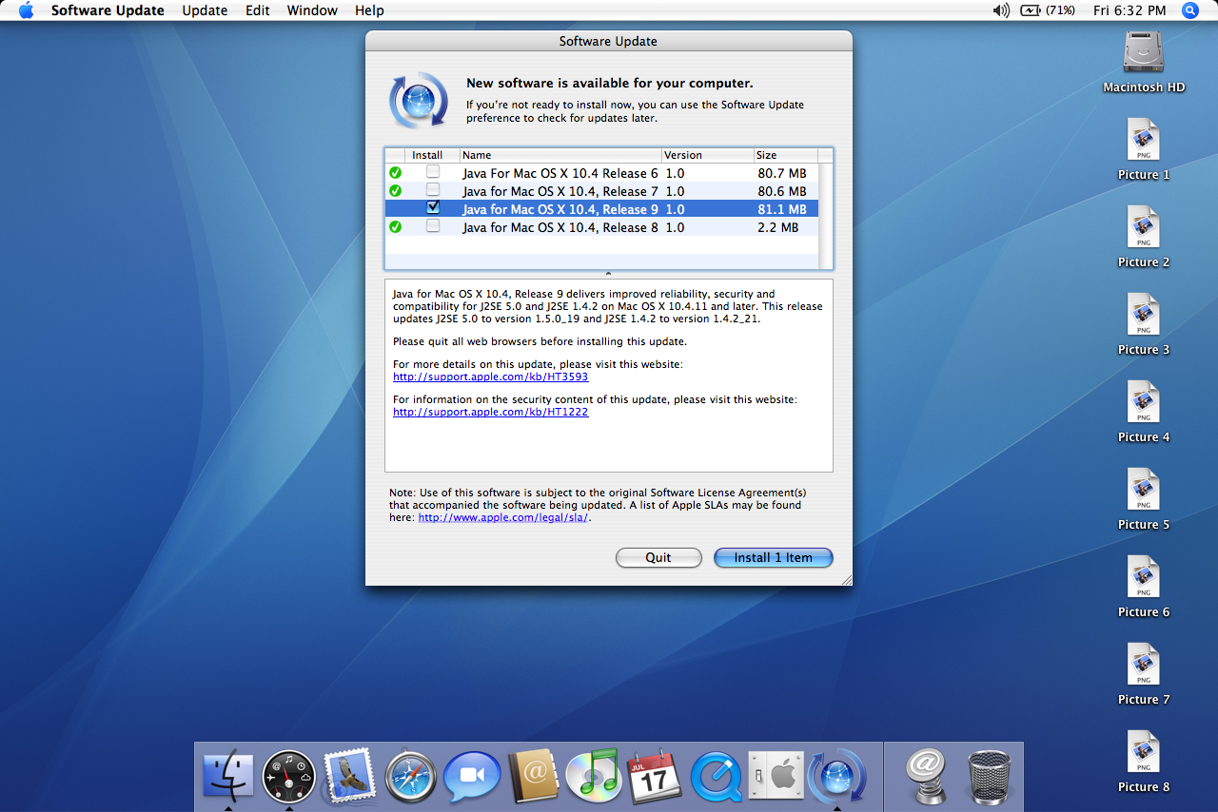Click the '2.2 MB' size cell

point(777,227)
